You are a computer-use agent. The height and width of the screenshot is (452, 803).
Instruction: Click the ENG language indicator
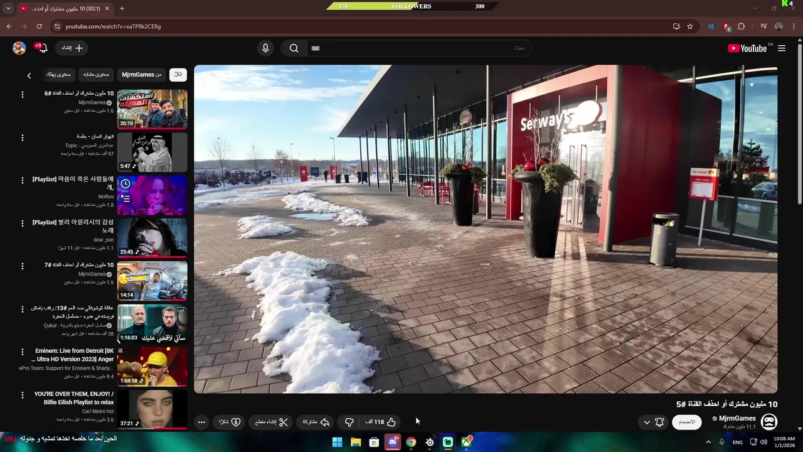[x=738, y=442]
